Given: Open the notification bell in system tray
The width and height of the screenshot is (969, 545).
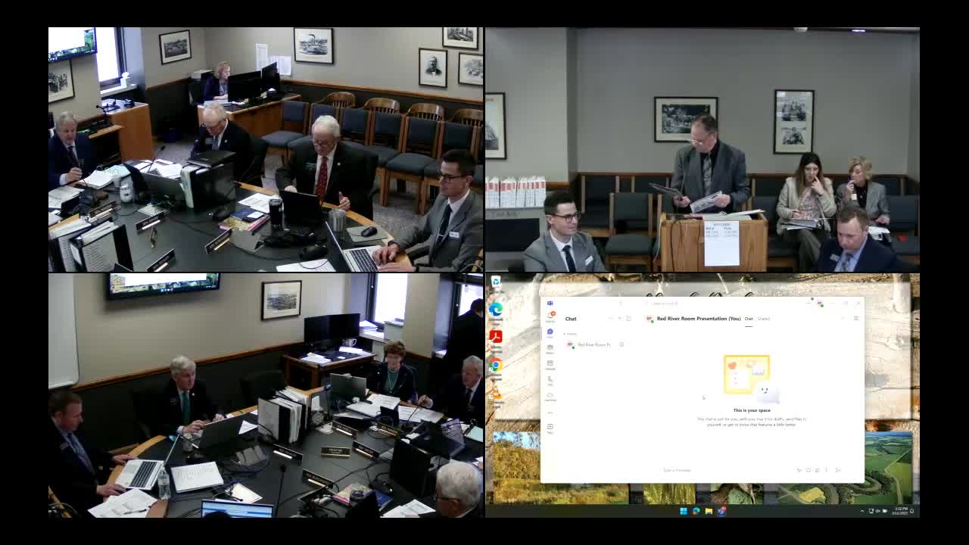Looking at the screenshot, I should click(912, 511).
